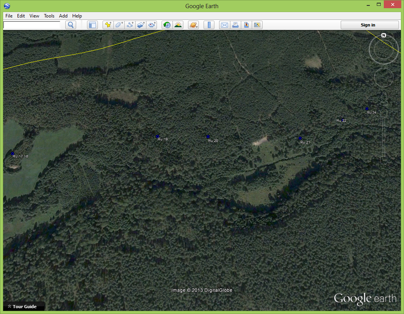The width and height of the screenshot is (404, 314).
Task: Select the Add Path tool
Action: 130,25
